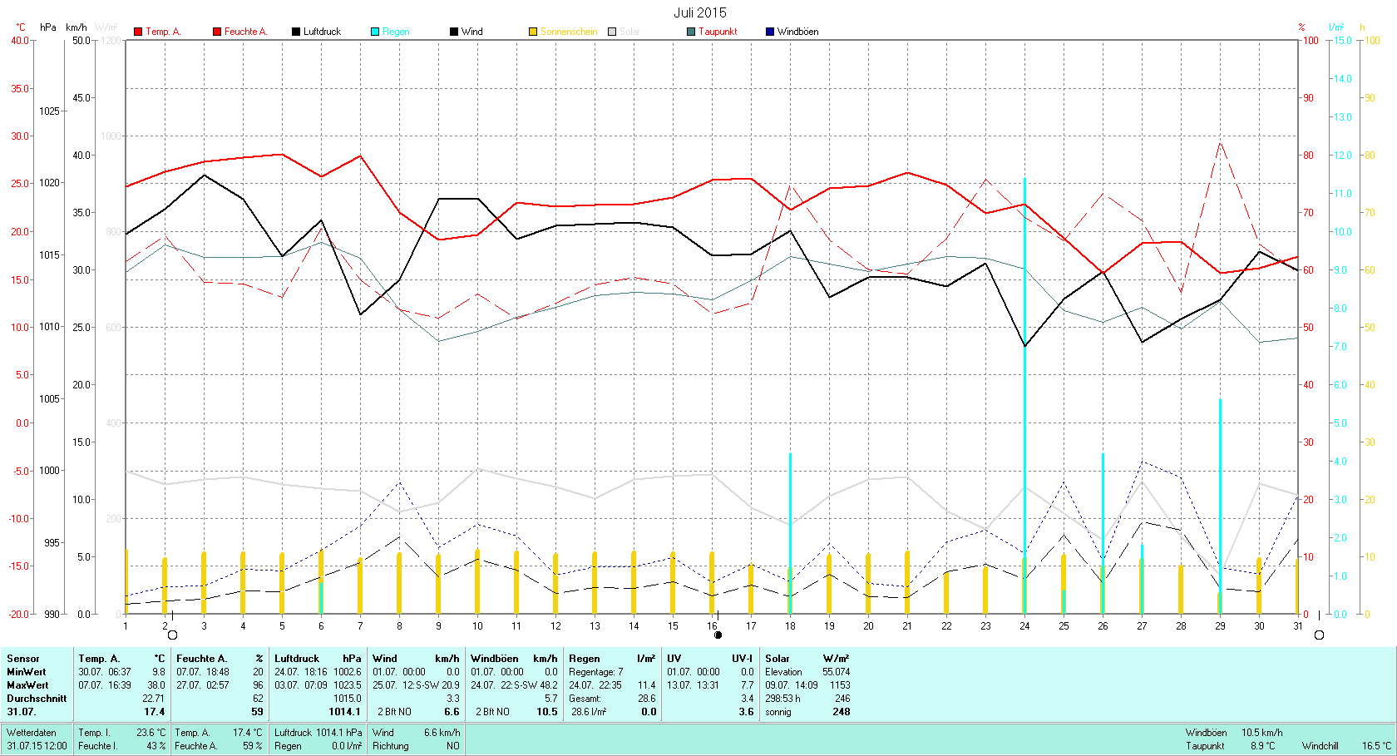Image resolution: width=1397 pixels, height=756 pixels.
Task: Click the elevation value '55.074'
Action: pyautogui.click(x=836, y=672)
